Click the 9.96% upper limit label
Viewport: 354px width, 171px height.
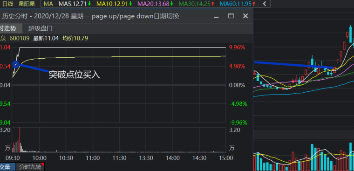click(x=237, y=48)
